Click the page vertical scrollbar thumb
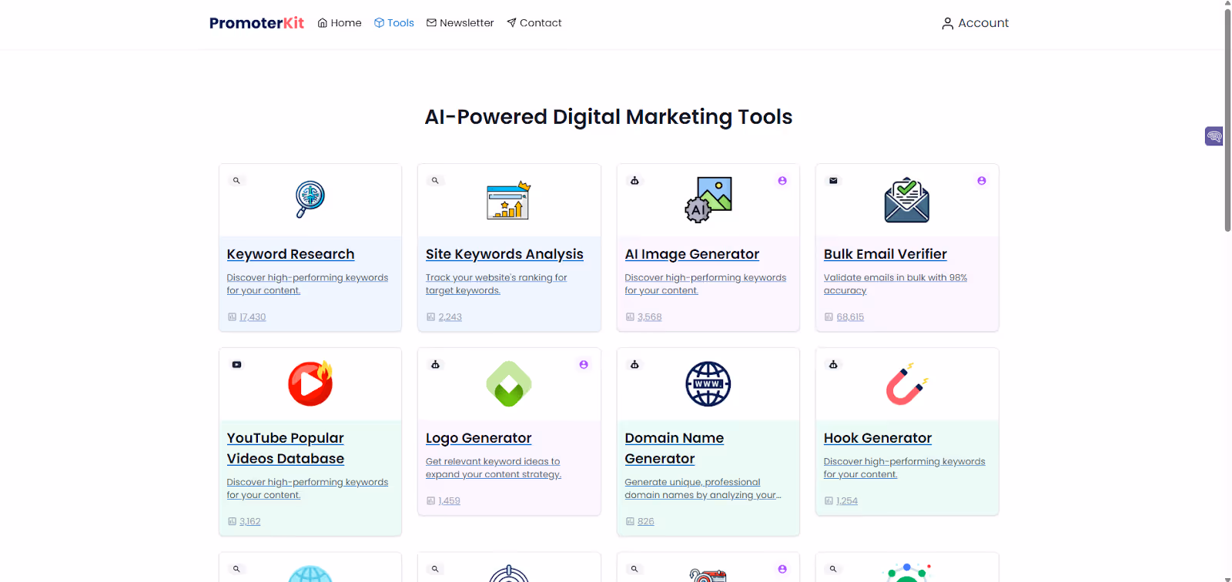 1227,119
